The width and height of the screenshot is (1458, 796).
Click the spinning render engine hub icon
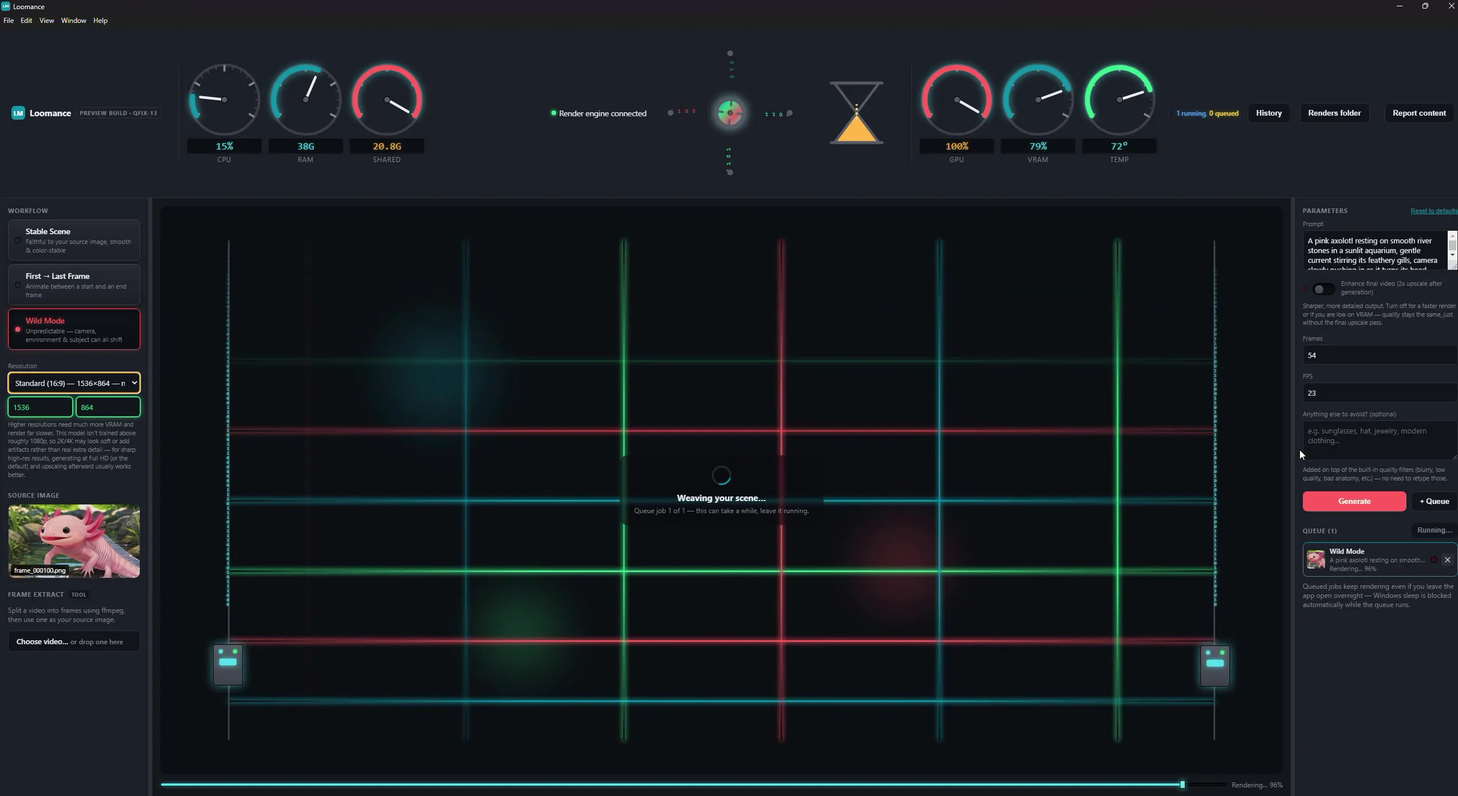click(x=730, y=113)
